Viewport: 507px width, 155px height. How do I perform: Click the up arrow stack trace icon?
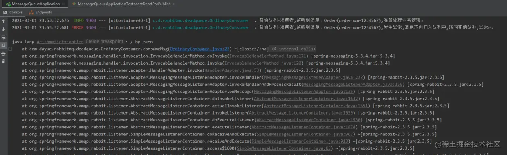[4, 21]
